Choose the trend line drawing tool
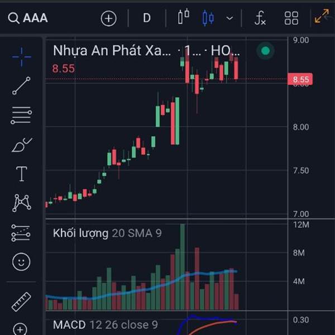 [x=21, y=85]
